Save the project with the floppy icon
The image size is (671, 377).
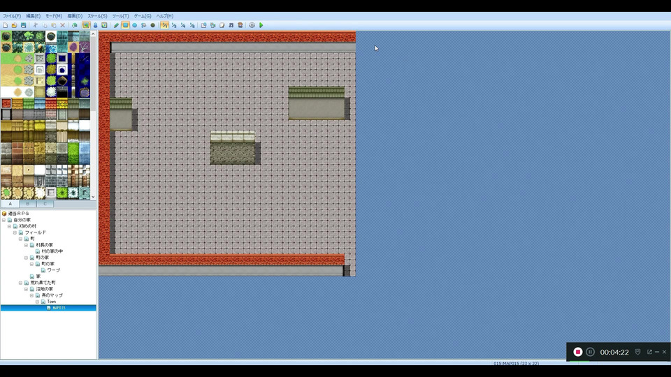pos(24,25)
